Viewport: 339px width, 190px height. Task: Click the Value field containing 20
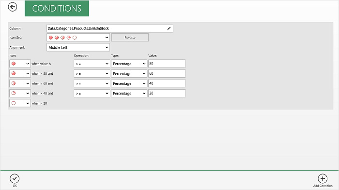pos(167,94)
